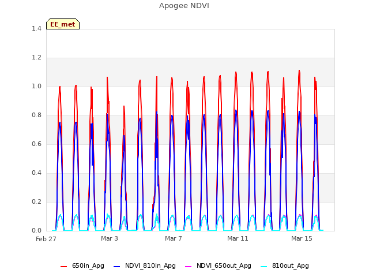
Task: Click the 0.0 y-axis tick label
Action: (x=36, y=231)
